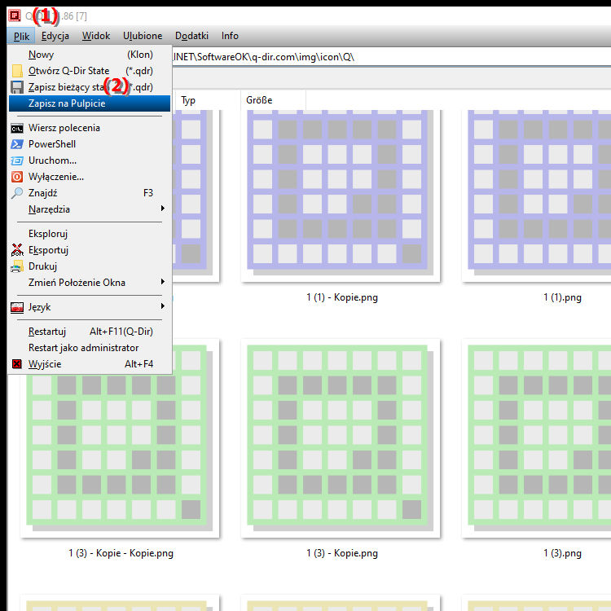Click the Uruchom run dialog icon
This screenshot has height=611, width=611.
click(17, 160)
